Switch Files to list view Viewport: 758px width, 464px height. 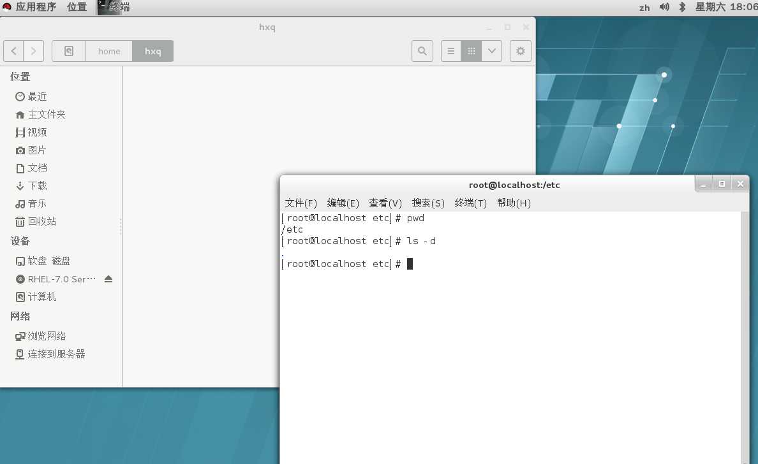450,51
